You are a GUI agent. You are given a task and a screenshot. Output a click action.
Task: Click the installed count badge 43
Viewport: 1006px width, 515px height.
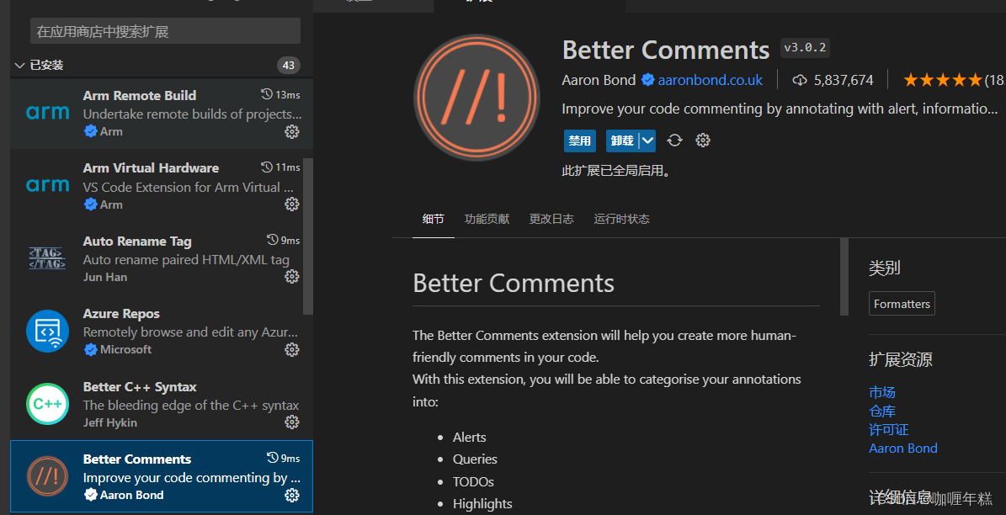coord(289,66)
